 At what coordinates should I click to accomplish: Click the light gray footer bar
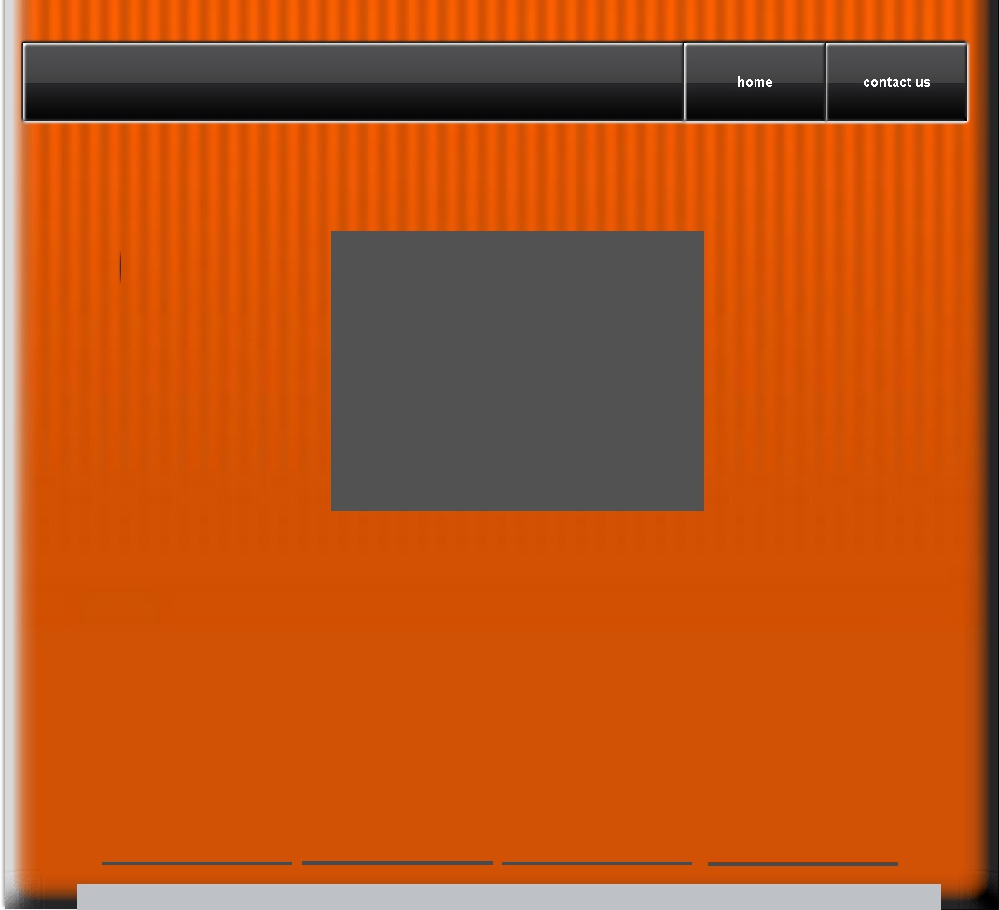coord(508,896)
